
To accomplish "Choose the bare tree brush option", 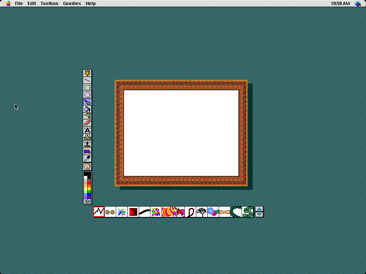I will pos(202,212).
